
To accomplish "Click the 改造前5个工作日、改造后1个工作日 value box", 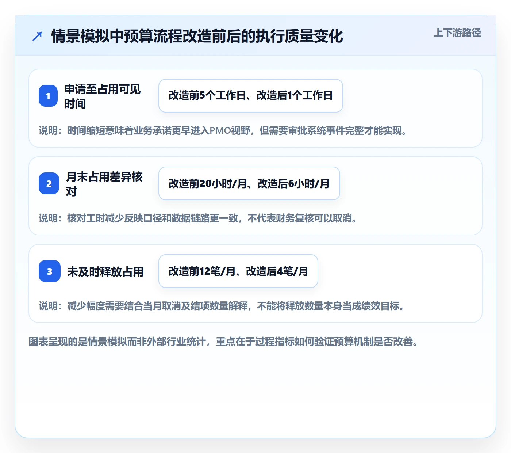I will (251, 96).
